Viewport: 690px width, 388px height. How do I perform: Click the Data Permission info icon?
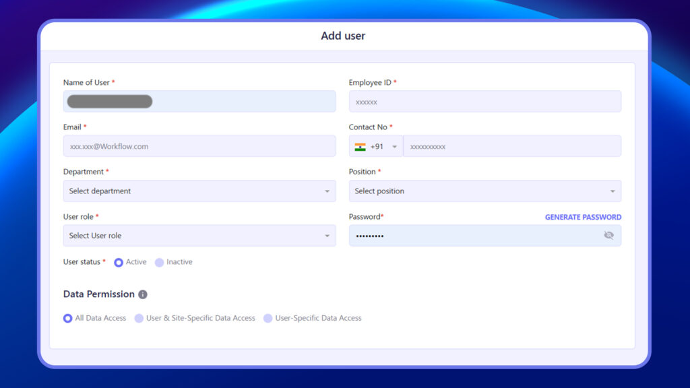point(143,294)
